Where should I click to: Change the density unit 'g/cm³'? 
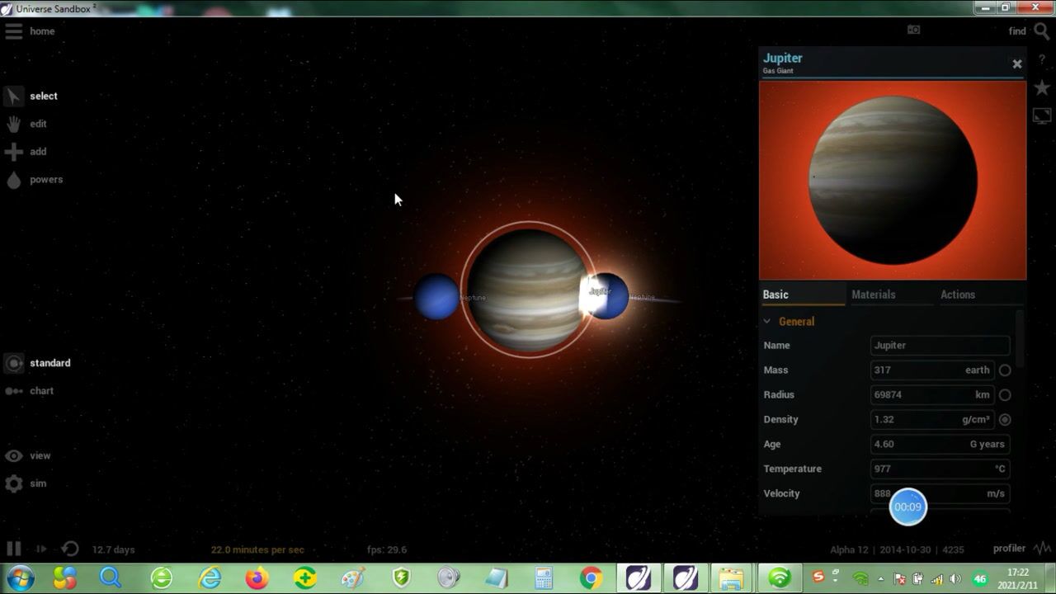(x=975, y=420)
